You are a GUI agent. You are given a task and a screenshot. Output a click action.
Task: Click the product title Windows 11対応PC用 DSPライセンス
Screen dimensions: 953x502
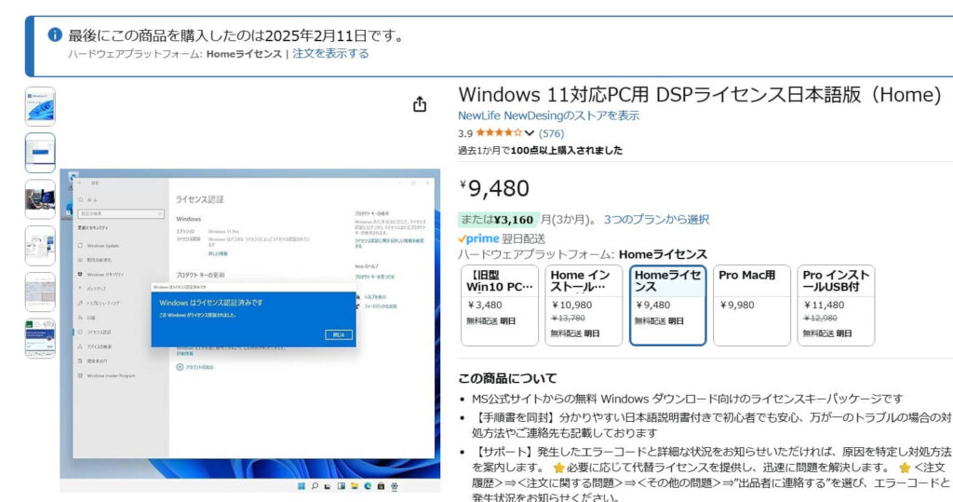pos(700,94)
